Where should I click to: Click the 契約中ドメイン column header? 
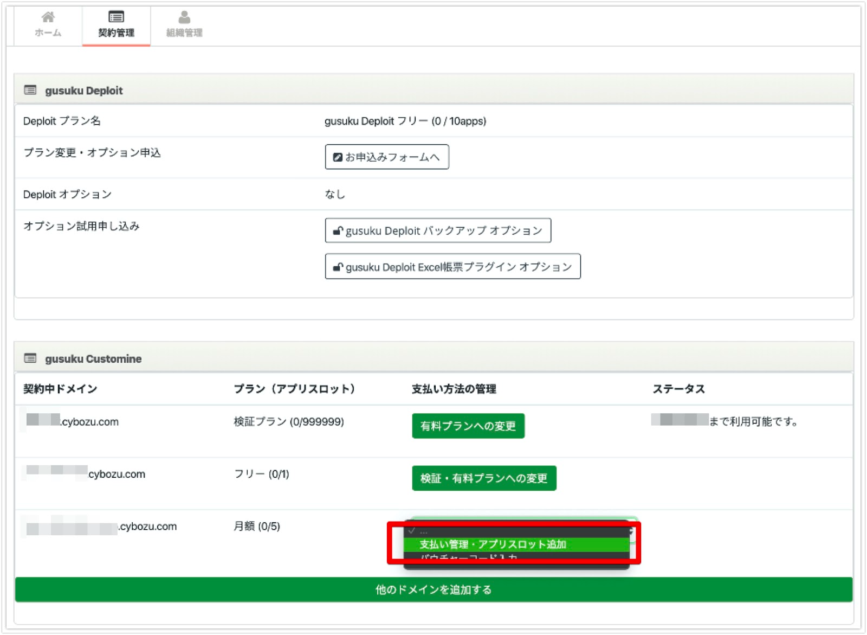click(x=60, y=389)
